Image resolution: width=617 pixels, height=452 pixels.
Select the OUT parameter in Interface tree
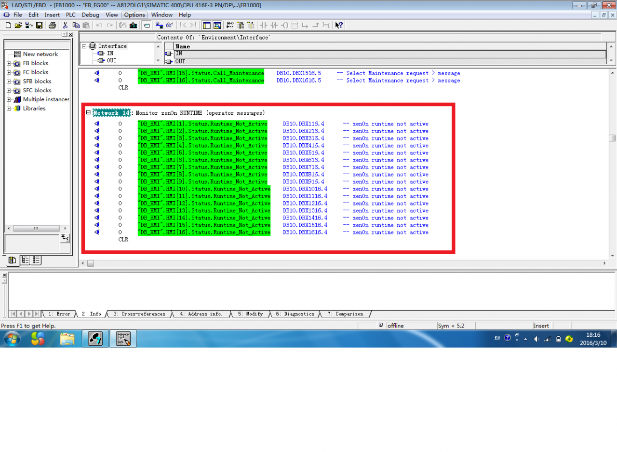coord(111,60)
